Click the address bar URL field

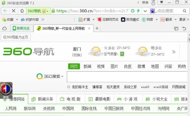[93, 11]
